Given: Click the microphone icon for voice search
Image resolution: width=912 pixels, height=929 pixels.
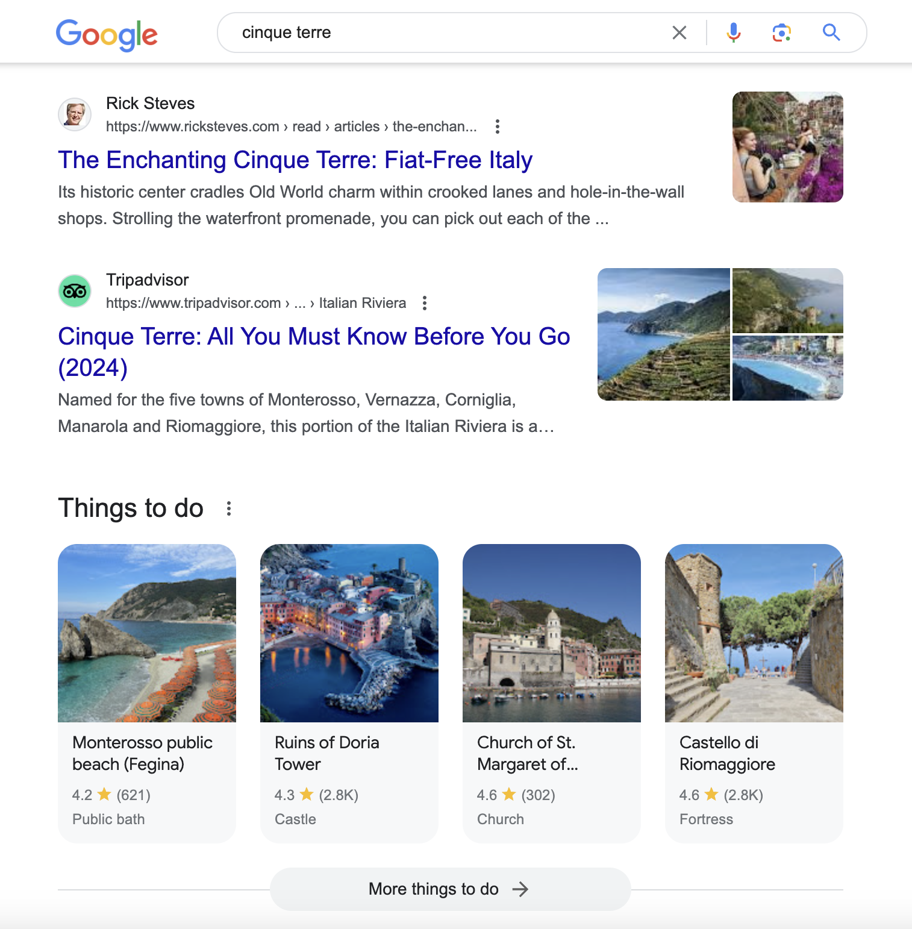Looking at the screenshot, I should pyautogui.click(x=732, y=33).
